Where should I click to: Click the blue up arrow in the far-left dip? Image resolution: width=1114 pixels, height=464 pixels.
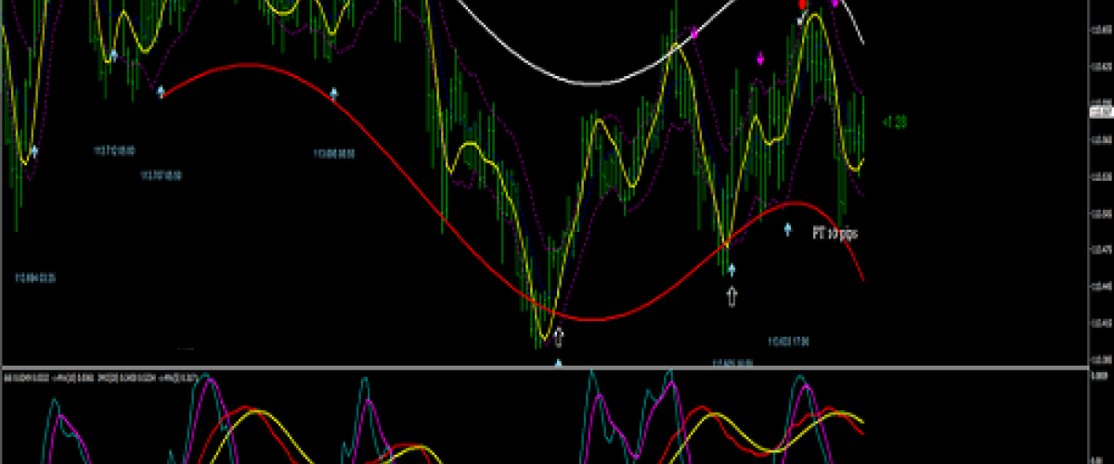(x=34, y=150)
